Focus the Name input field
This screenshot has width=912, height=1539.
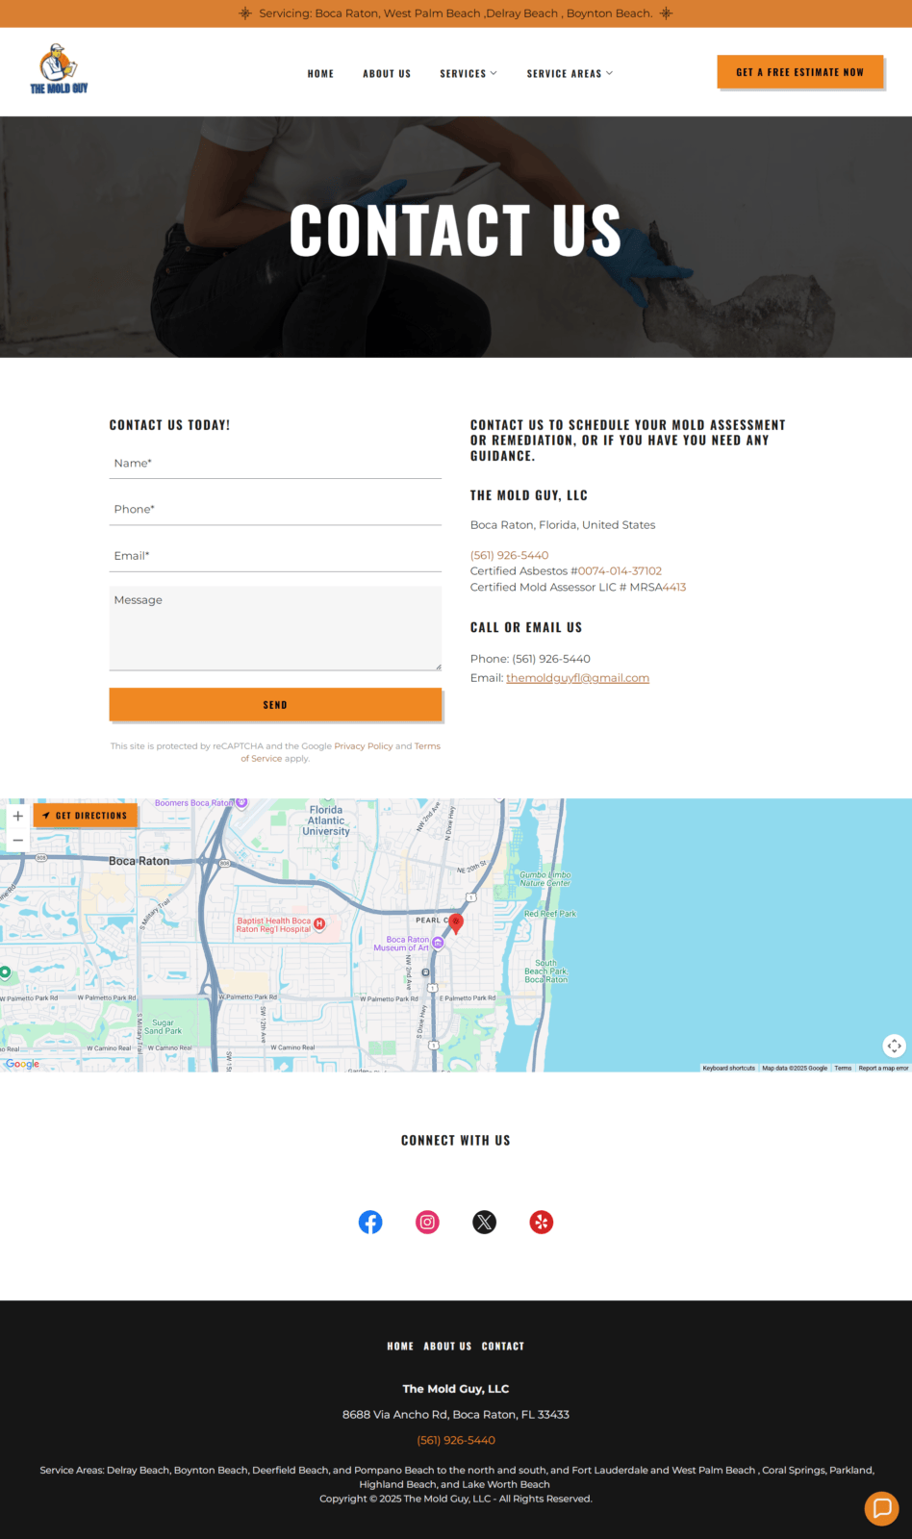coord(275,464)
